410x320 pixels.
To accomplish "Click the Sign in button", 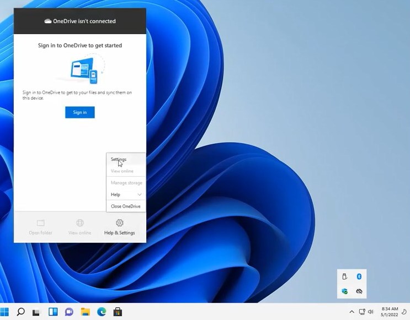I will pyautogui.click(x=80, y=112).
